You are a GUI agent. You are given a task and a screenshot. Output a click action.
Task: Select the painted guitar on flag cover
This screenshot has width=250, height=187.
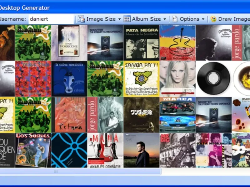tap(177, 43)
